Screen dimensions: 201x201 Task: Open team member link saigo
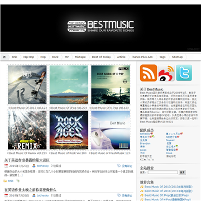(143, 150)
